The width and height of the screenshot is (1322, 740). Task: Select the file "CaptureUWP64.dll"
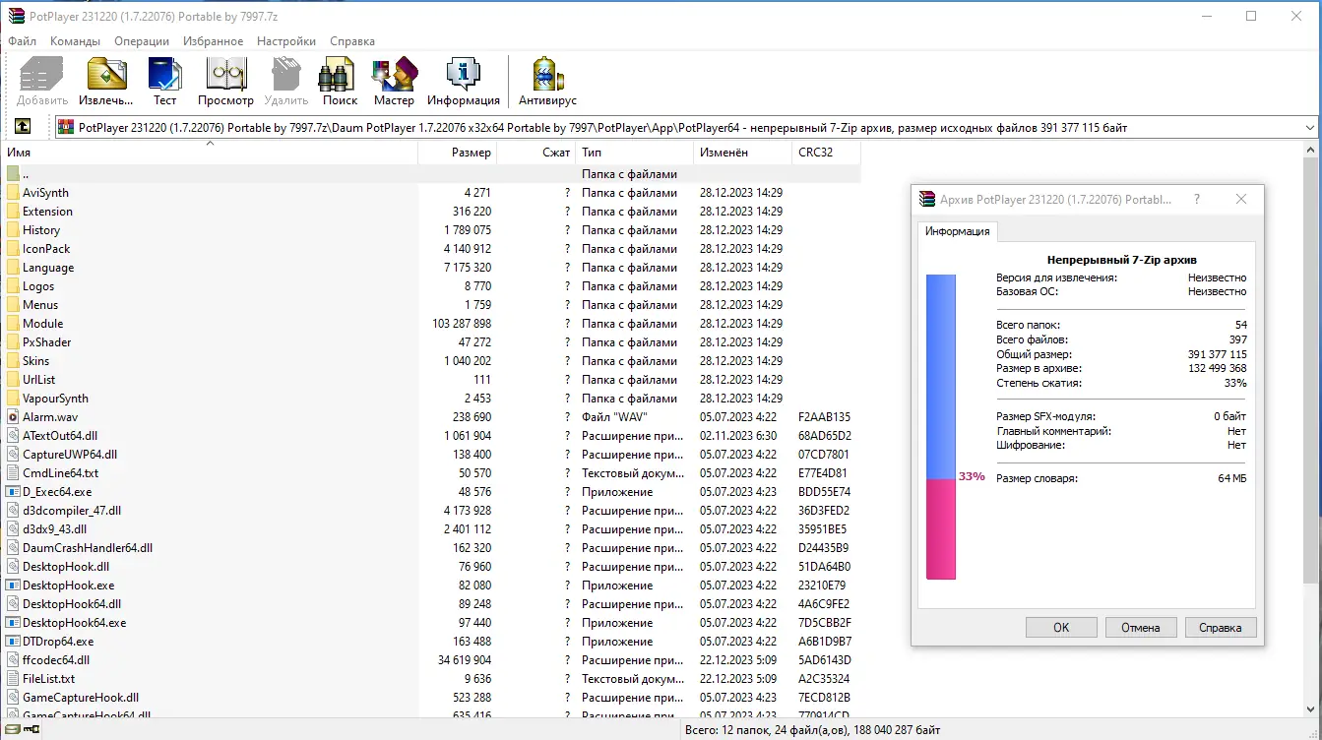click(70, 455)
